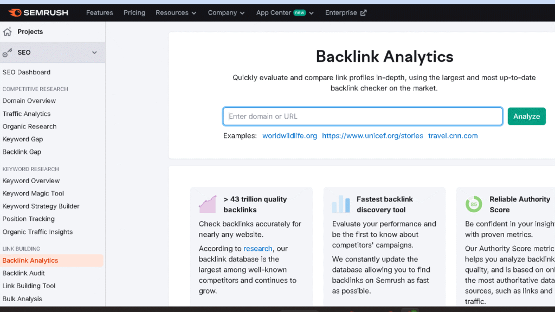The image size is (555, 312).
Task: Follow the unicef.org stories link
Action: point(372,135)
